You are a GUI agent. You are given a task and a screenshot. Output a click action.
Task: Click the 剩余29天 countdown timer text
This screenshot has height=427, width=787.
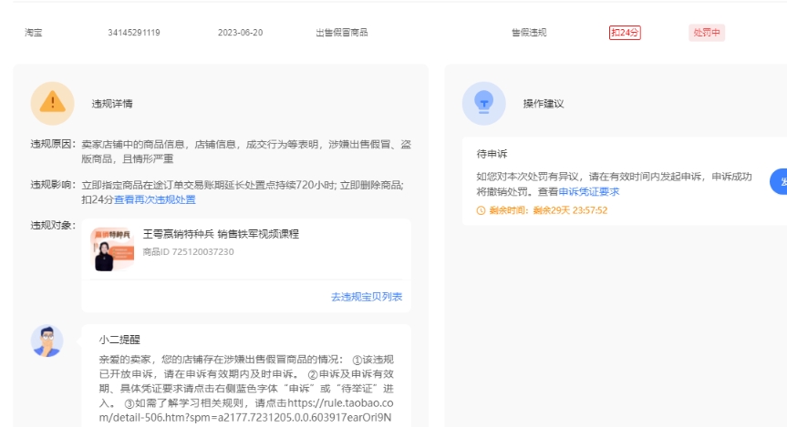(570, 210)
